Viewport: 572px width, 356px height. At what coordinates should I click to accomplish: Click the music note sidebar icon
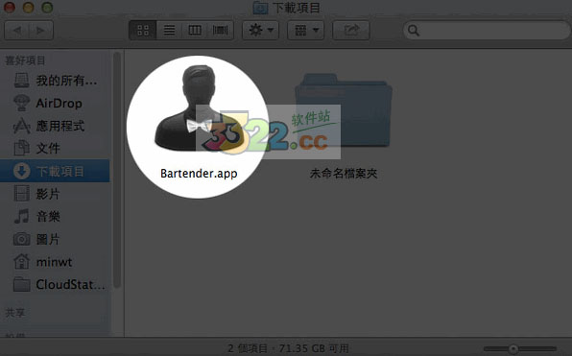[x=21, y=216]
